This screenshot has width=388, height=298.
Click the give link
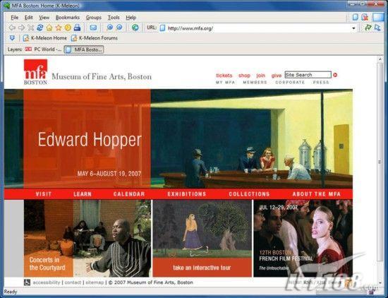pos(276,76)
